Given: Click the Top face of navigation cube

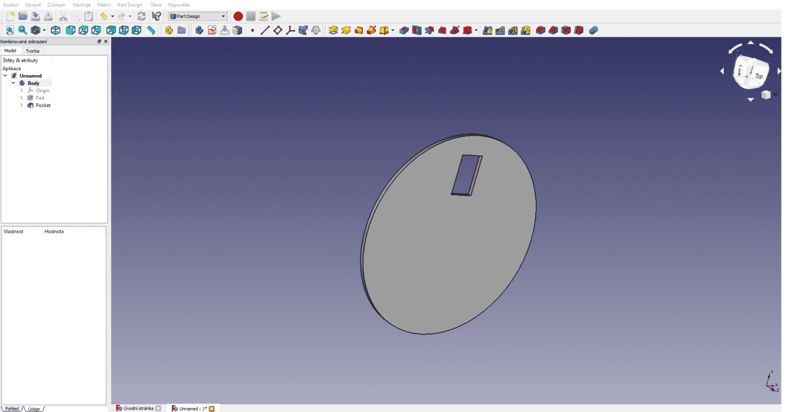Looking at the screenshot, I should pos(758,76).
